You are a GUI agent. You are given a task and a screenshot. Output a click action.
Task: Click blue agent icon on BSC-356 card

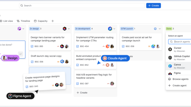[x=62, y=62]
